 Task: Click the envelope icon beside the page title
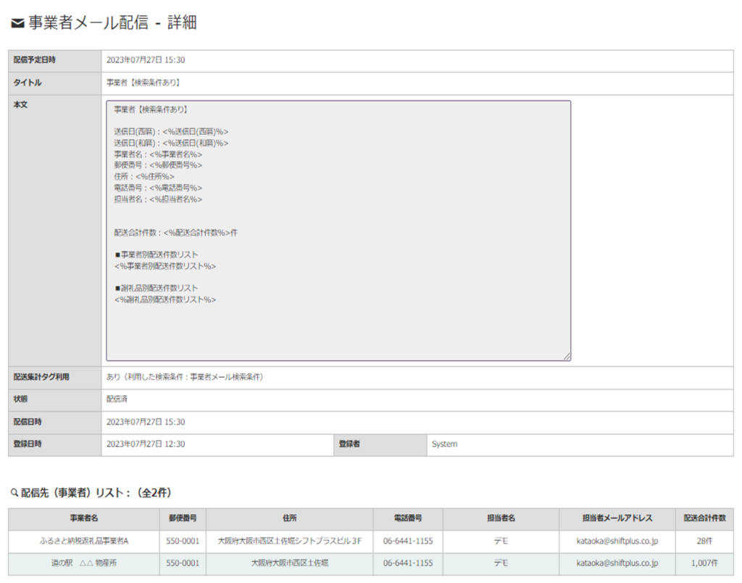18,24
